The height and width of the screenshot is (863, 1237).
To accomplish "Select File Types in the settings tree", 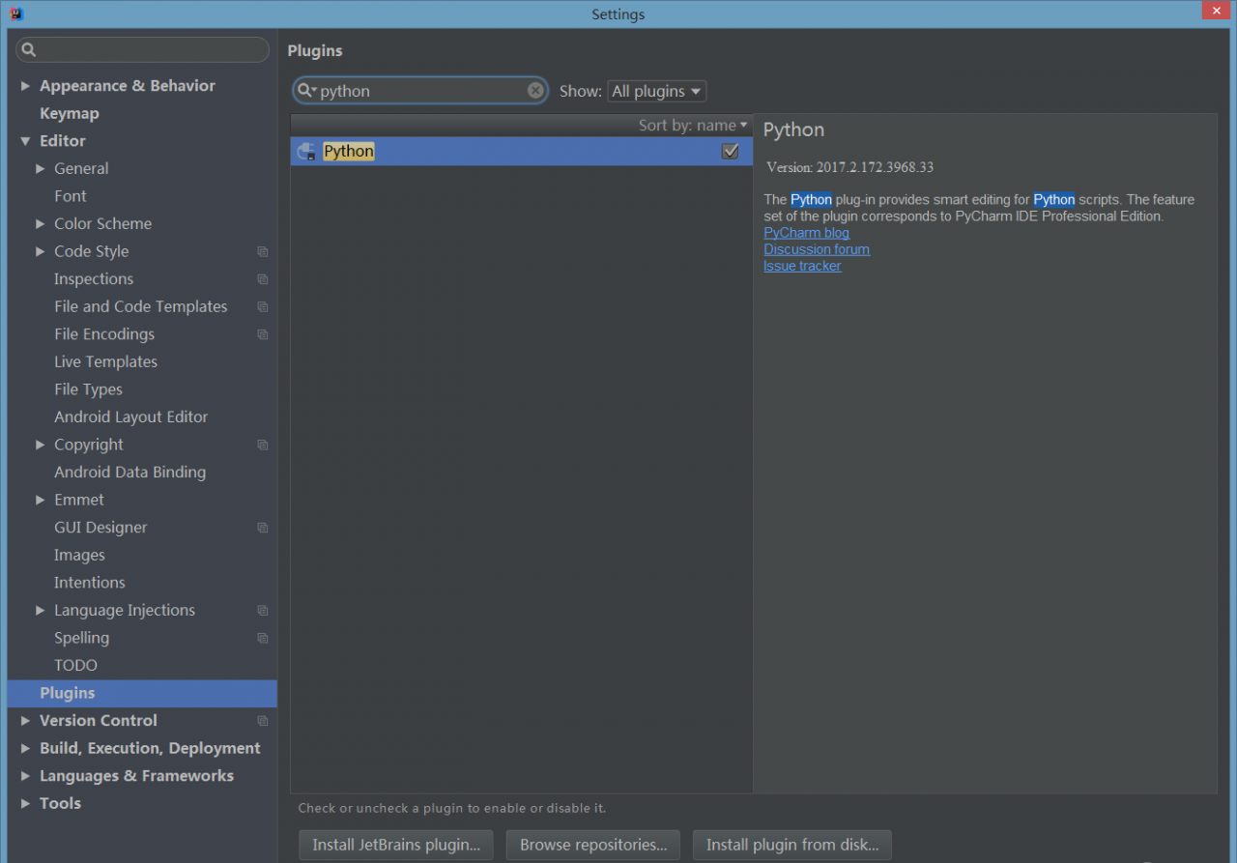I will click(x=88, y=389).
